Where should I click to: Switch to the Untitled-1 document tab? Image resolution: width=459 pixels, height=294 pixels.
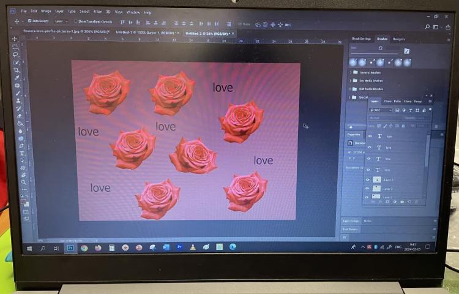coord(146,32)
